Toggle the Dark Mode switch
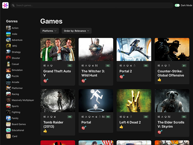Screen dimensions: 193x145 pyautogui.click(x=177, y=5)
